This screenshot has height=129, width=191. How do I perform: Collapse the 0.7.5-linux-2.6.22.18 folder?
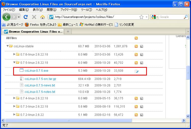pos(14,62)
